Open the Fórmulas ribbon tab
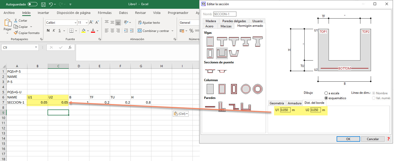This screenshot has height=161, width=418. pyautogui.click(x=105, y=13)
